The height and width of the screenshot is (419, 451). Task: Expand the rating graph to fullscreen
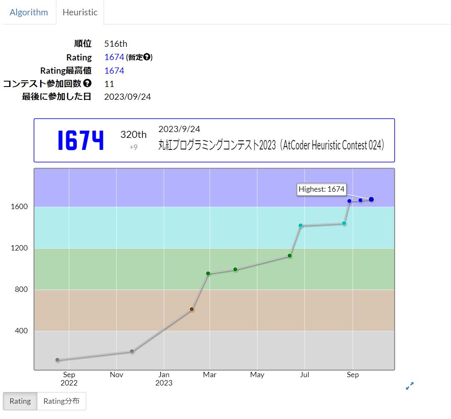(x=410, y=385)
